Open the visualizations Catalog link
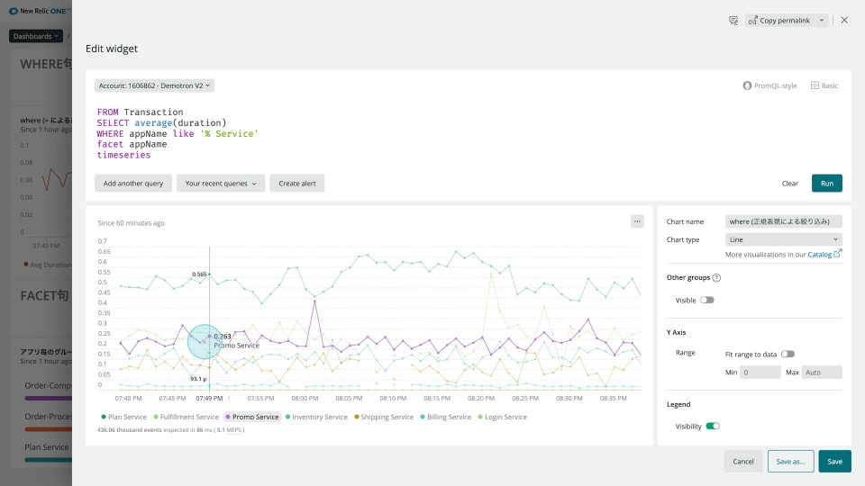This screenshot has width=865, height=486. coord(819,255)
